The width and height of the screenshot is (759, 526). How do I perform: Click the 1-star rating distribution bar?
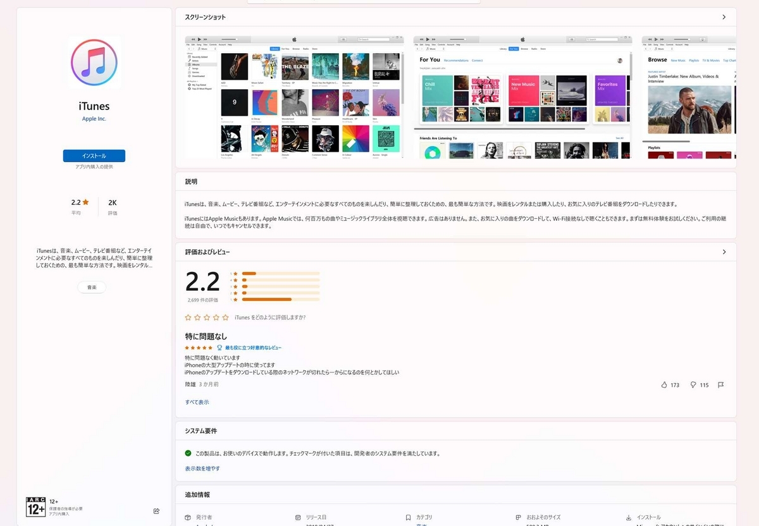(280, 299)
